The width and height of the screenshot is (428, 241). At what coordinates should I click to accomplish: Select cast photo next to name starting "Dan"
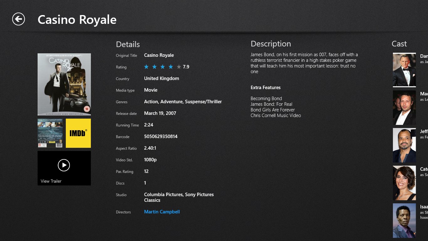click(404, 70)
